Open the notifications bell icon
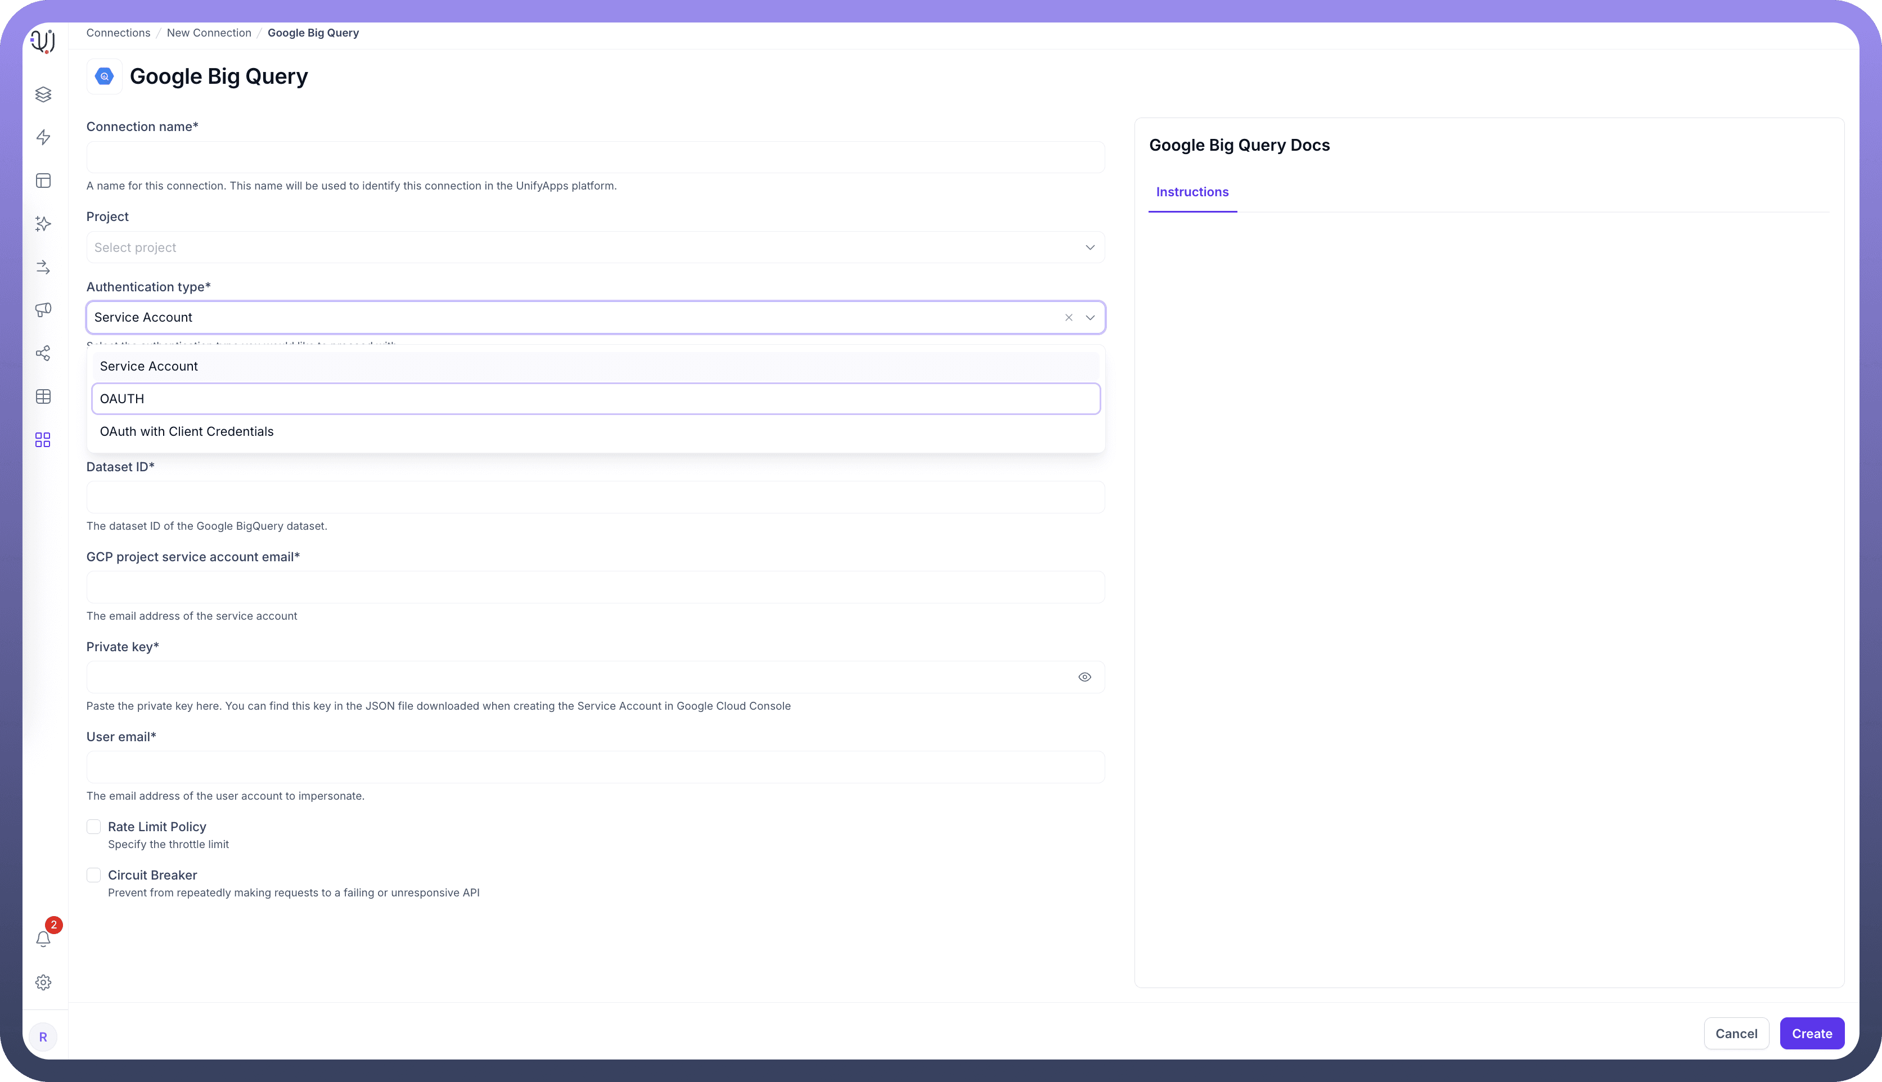 (43, 939)
